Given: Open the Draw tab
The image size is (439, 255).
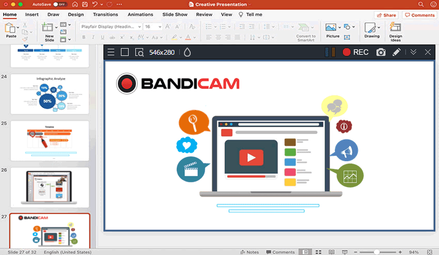Looking at the screenshot, I should tap(53, 14).
